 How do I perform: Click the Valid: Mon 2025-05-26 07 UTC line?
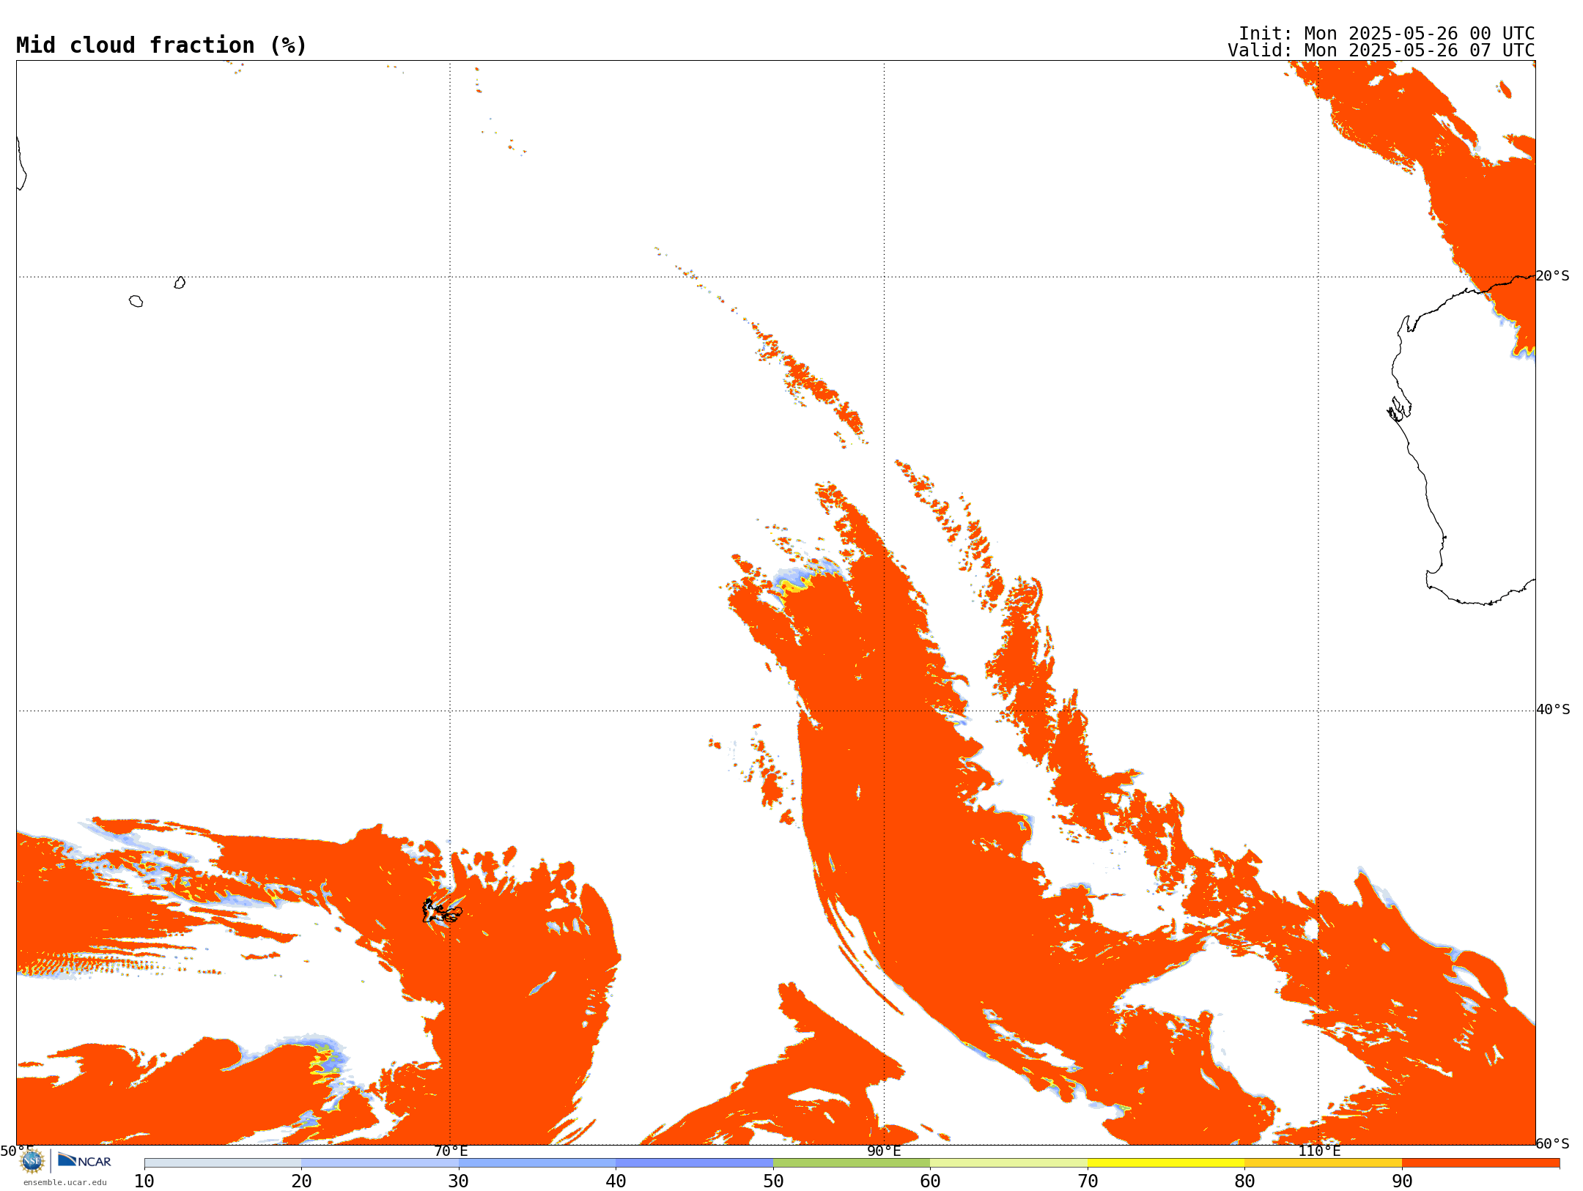tap(1381, 51)
